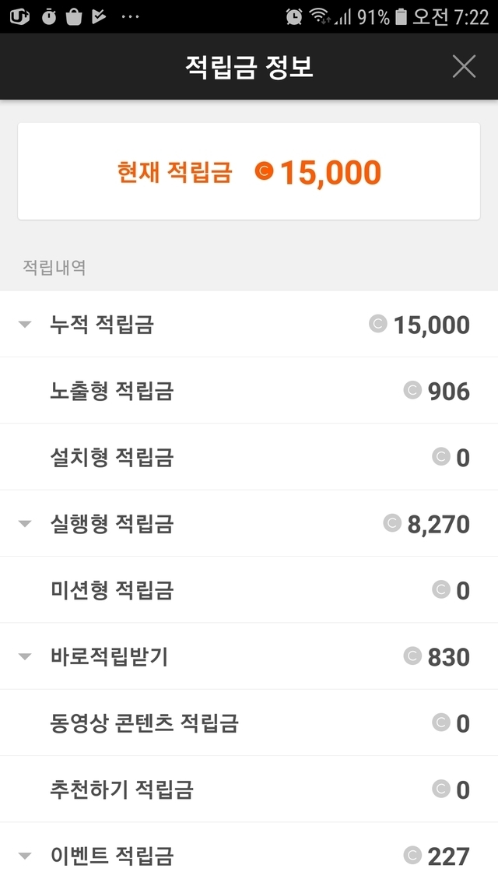Tap the shopping bag notification icon
Viewport: 498px width, 886px height.
[x=74, y=16]
